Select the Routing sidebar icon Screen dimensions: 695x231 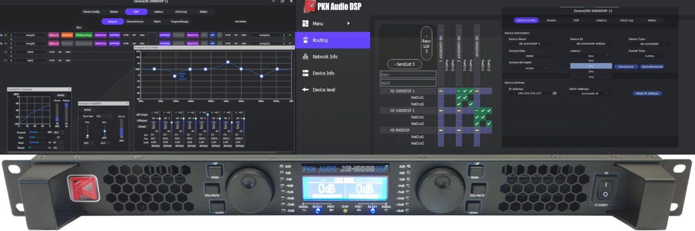[x=305, y=40]
